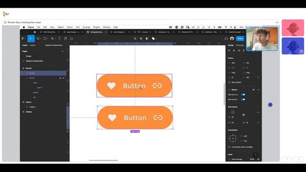Screen dimensions: 306x172
Task: Click the independent corners icon
Action: coord(258,77)
